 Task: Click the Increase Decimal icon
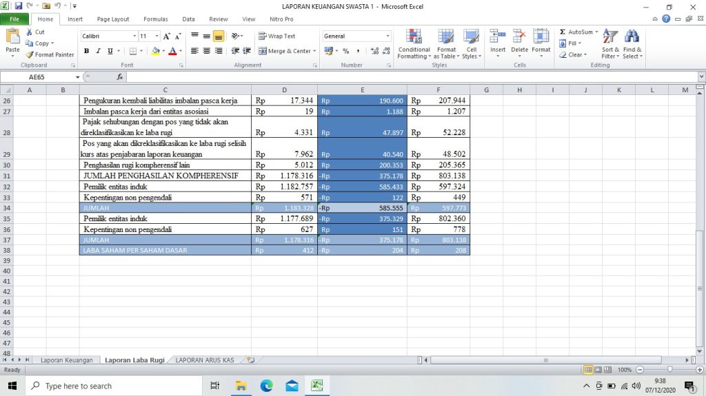374,51
